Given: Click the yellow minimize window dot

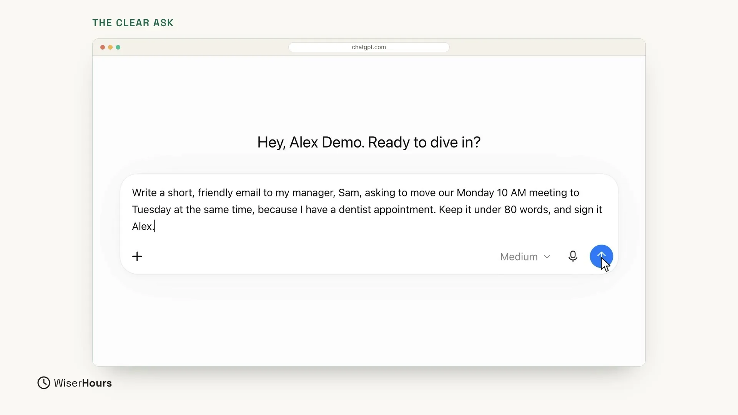Looking at the screenshot, I should (110, 47).
